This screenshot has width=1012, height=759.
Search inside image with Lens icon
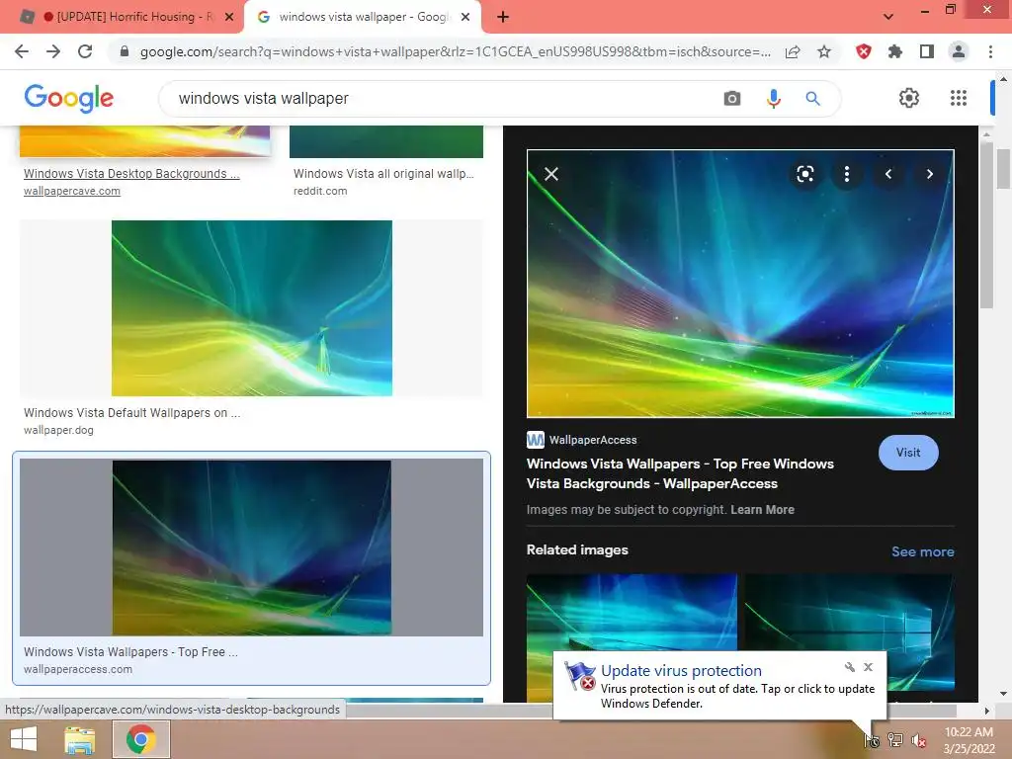(x=804, y=174)
